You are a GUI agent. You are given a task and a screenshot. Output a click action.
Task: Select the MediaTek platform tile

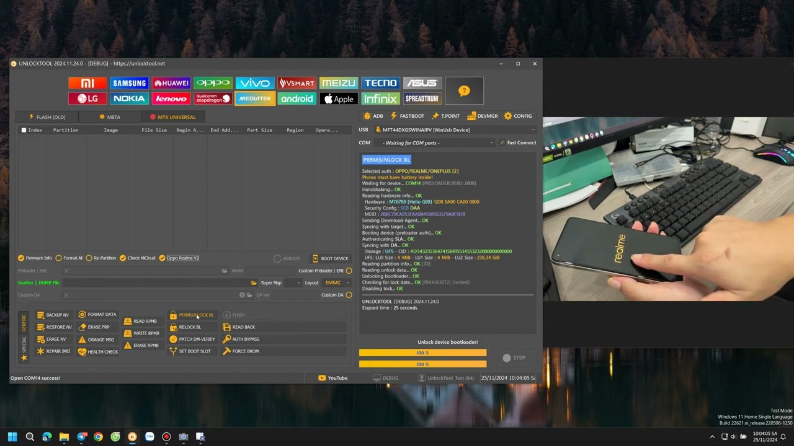pos(255,98)
